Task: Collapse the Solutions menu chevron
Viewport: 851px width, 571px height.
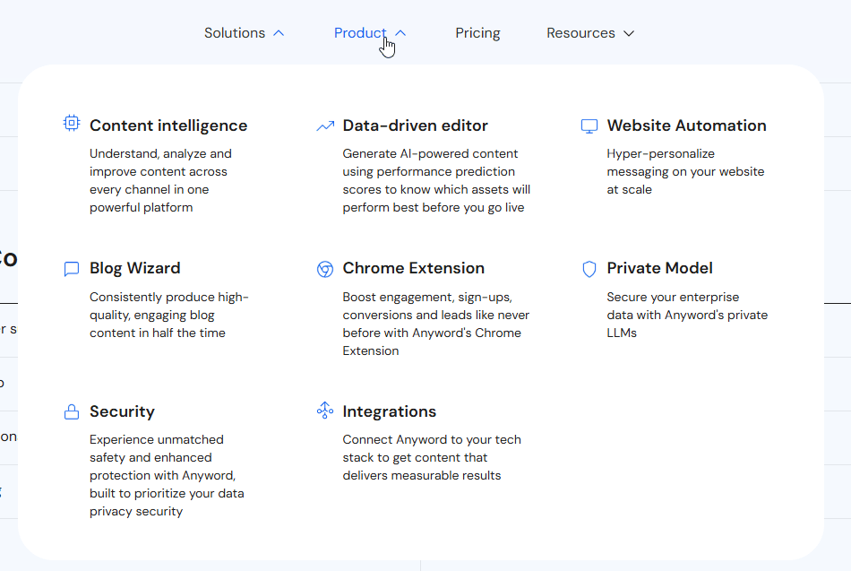Action: pos(279,33)
